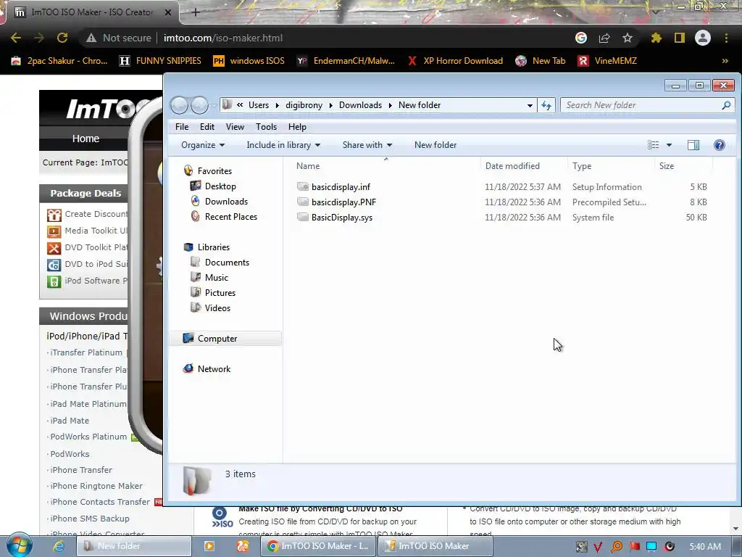742x557 pixels.
Task: Open the View menu in Explorer
Action: click(235, 127)
